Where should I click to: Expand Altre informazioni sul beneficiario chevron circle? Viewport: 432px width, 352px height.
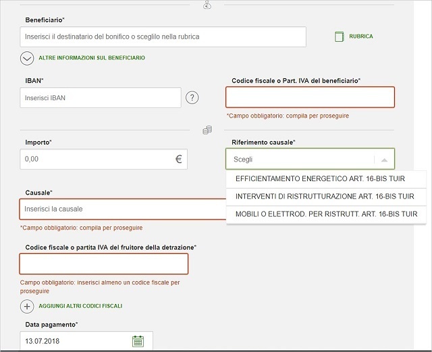coord(27,58)
